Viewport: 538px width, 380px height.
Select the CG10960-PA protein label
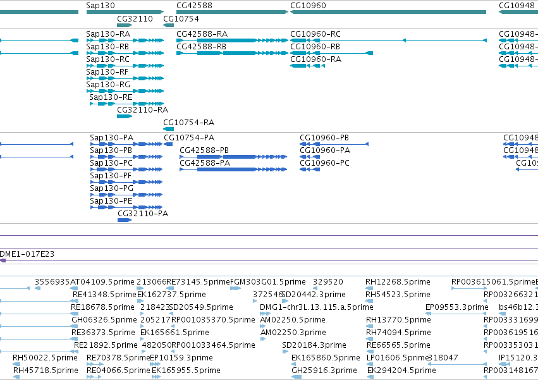[325, 150]
